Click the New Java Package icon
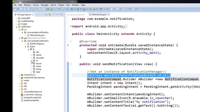The height and width of the screenshot is (112, 200). click(x=90, y=9)
